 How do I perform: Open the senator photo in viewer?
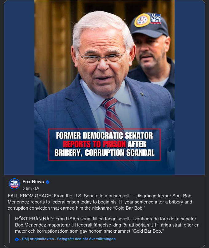point(104,87)
